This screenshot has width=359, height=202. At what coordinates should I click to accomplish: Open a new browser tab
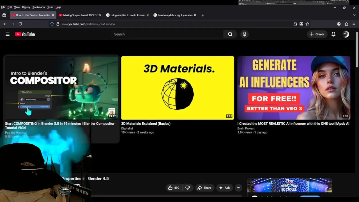[x=203, y=15]
